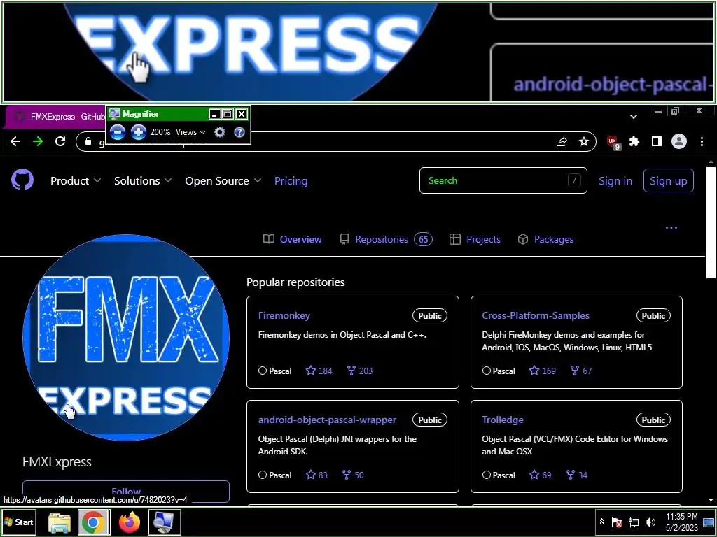
Task: Open Chrome from taskbar
Action: point(93,522)
